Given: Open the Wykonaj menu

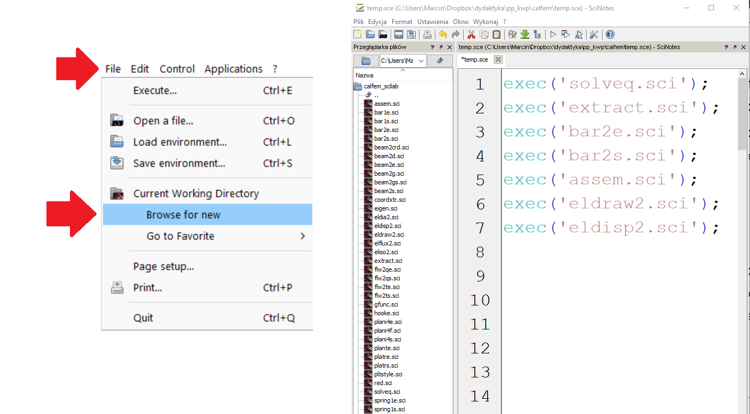Looking at the screenshot, I should click(x=485, y=22).
